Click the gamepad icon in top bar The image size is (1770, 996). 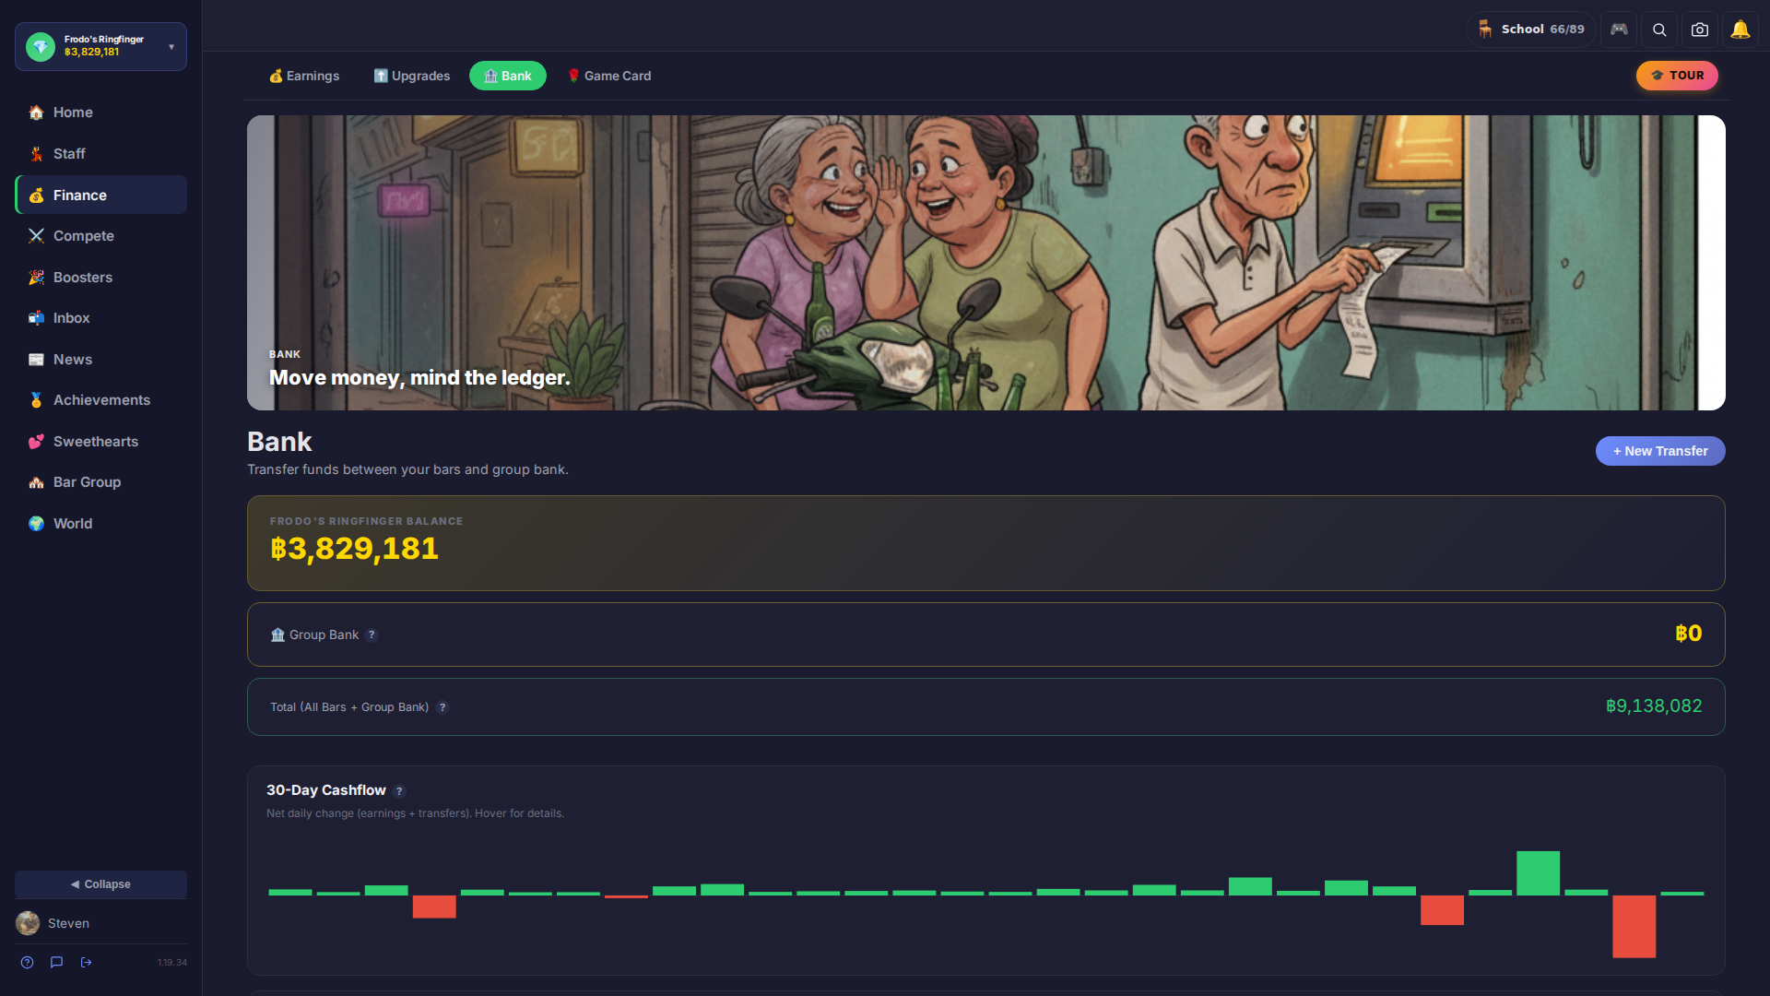[x=1619, y=30]
